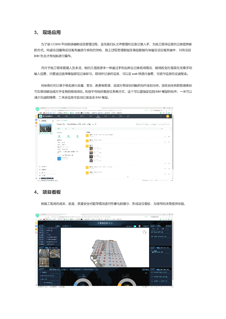Toggle the switch at the top of the dashboard viewer
The image size is (226, 319).
click(x=135, y=226)
